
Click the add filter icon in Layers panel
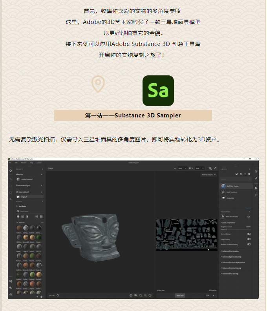pos(241,174)
